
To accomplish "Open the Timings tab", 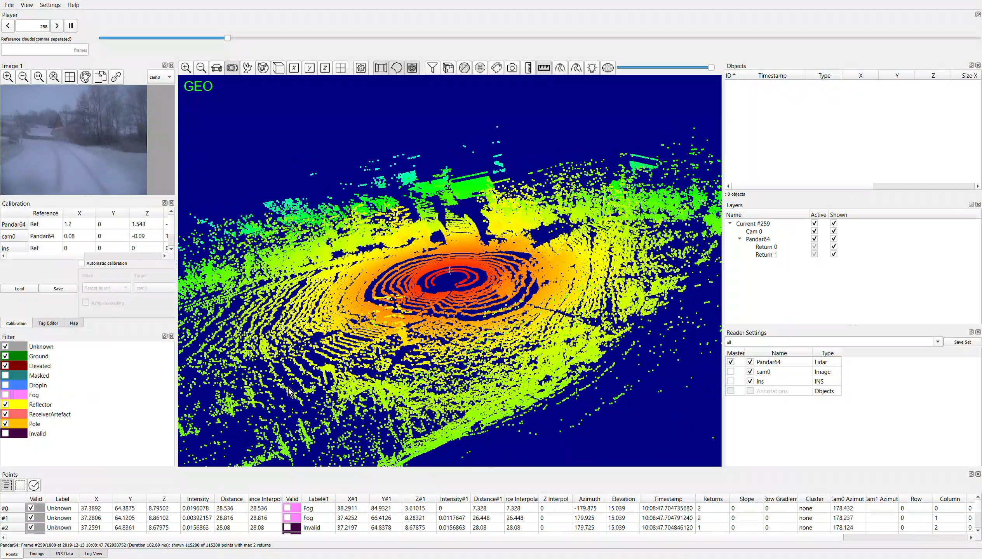I will (x=37, y=554).
